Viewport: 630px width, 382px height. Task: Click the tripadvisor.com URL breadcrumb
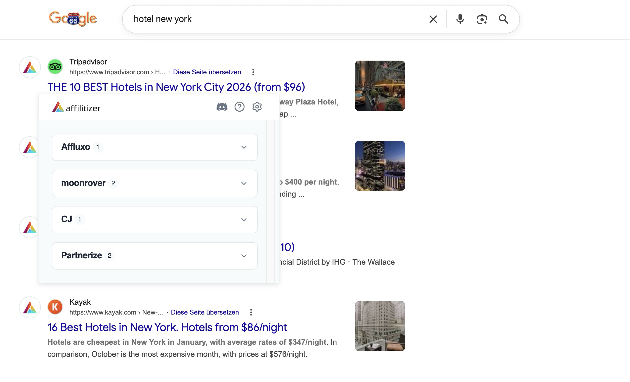click(x=117, y=72)
